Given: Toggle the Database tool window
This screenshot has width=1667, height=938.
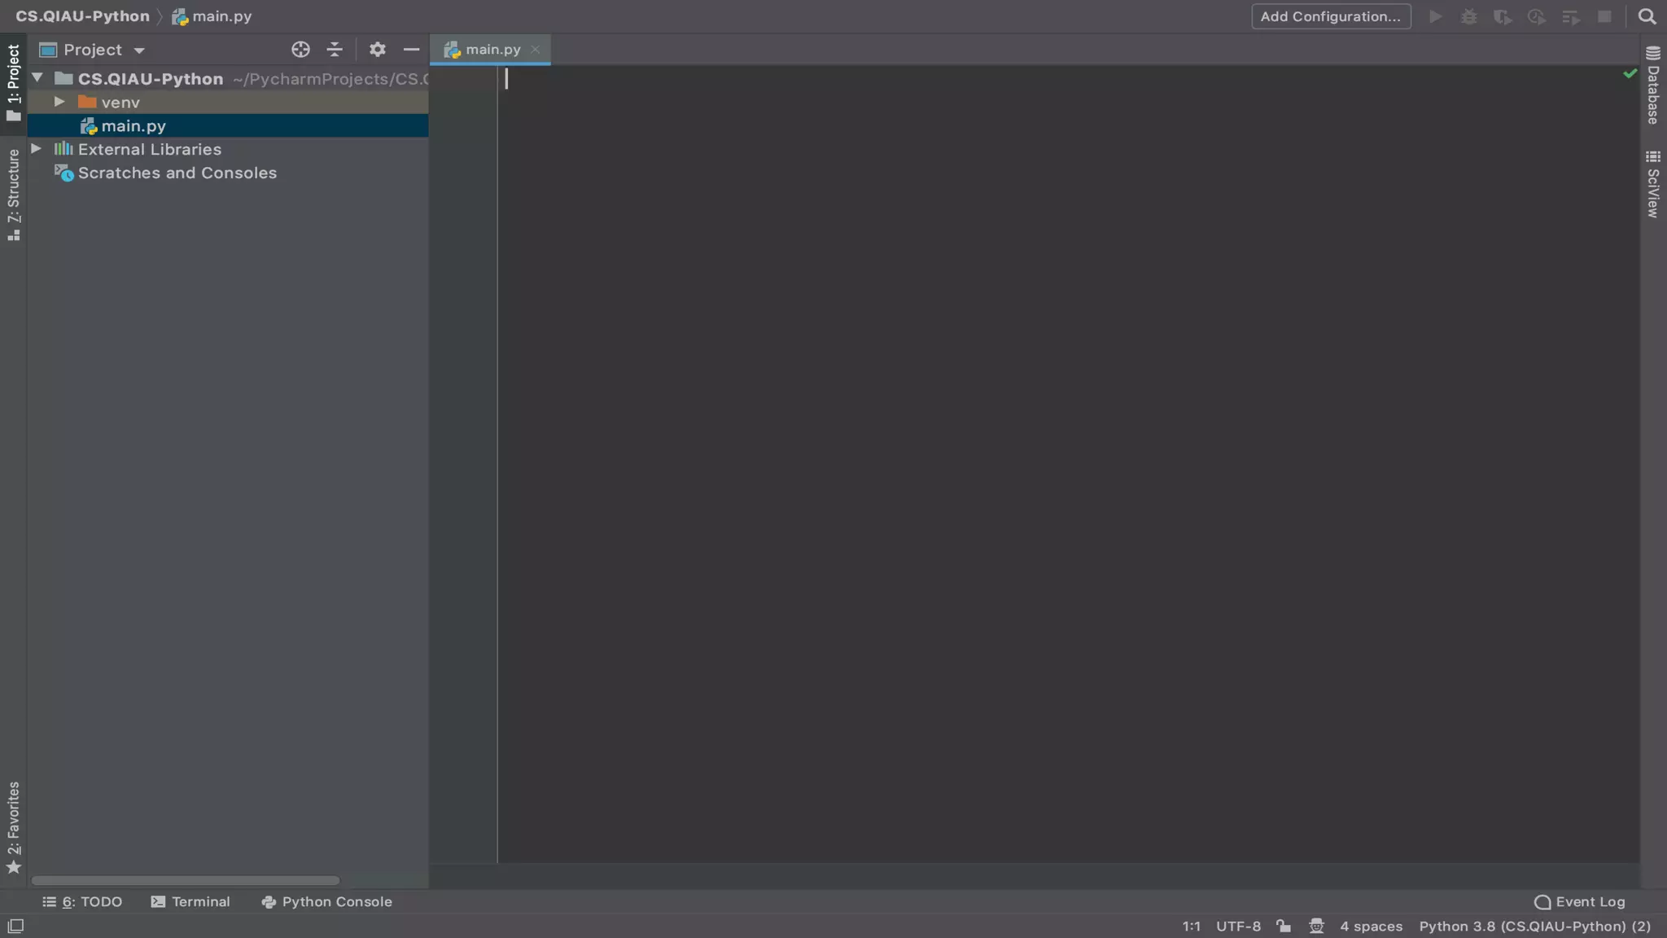Looking at the screenshot, I should coord(1653,86).
